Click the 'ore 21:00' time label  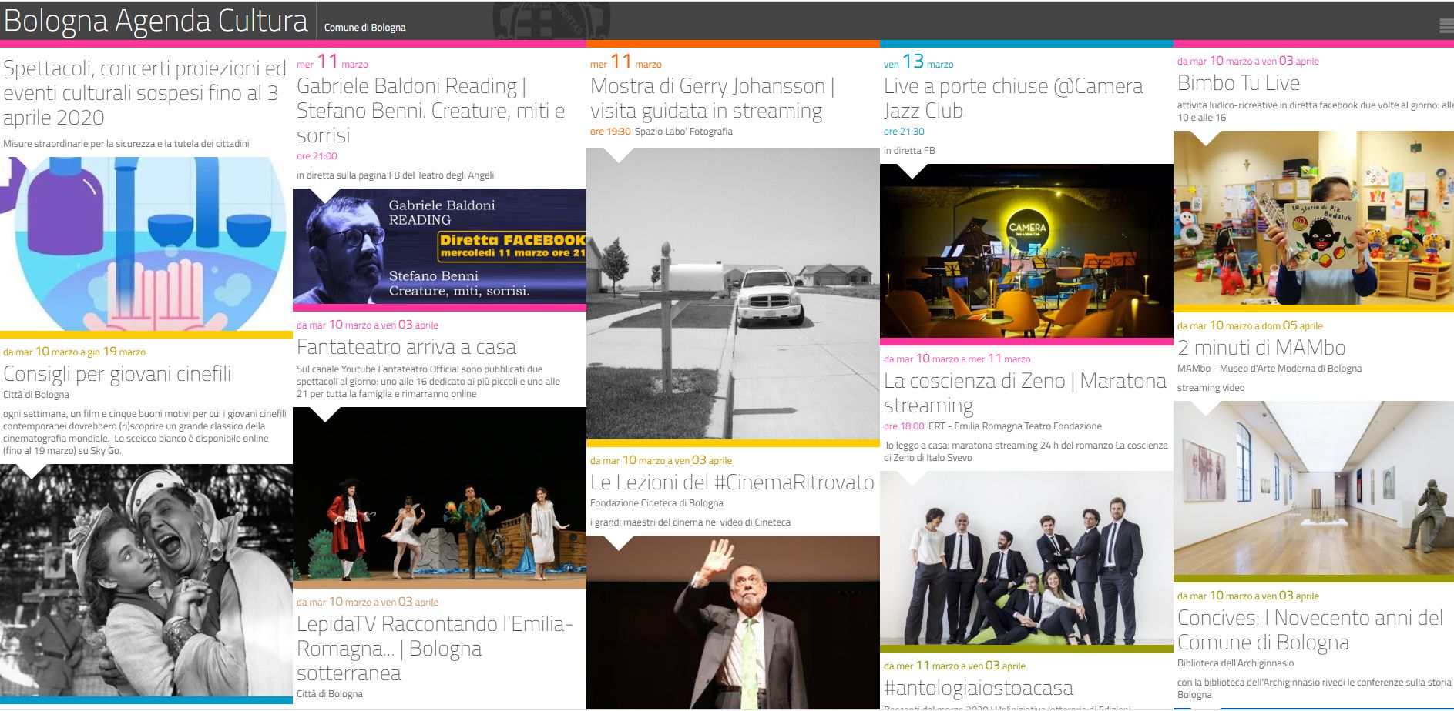coord(317,156)
